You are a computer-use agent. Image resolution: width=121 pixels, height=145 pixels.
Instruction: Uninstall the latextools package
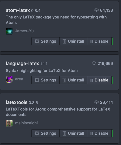pyautogui.click(x=73, y=133)
